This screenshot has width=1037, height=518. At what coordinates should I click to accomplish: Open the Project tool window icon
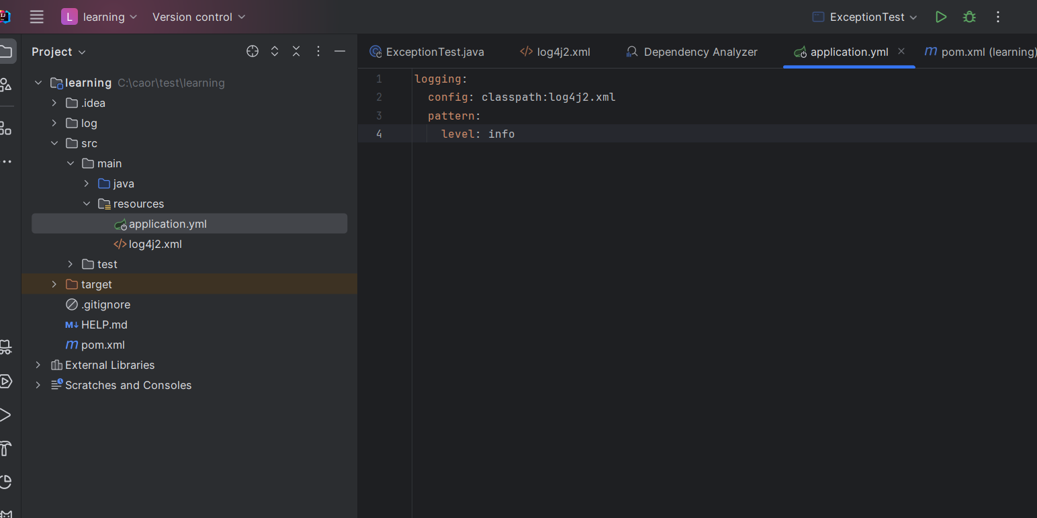click(x=7, y=52)
